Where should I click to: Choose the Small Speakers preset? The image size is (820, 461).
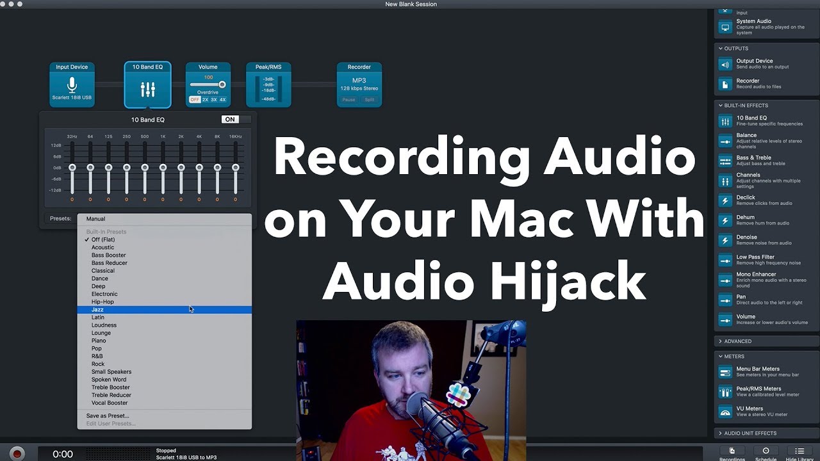(165, 372)
